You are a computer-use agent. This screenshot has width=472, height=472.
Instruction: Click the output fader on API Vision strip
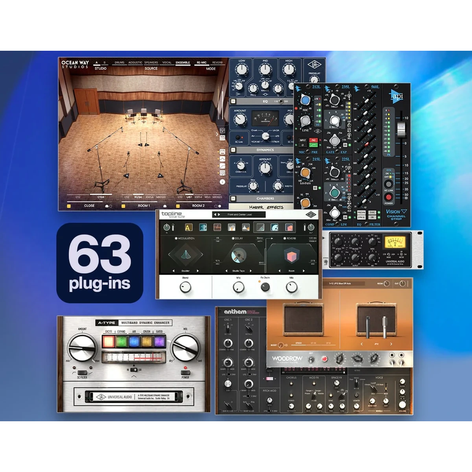coord(401,129)
